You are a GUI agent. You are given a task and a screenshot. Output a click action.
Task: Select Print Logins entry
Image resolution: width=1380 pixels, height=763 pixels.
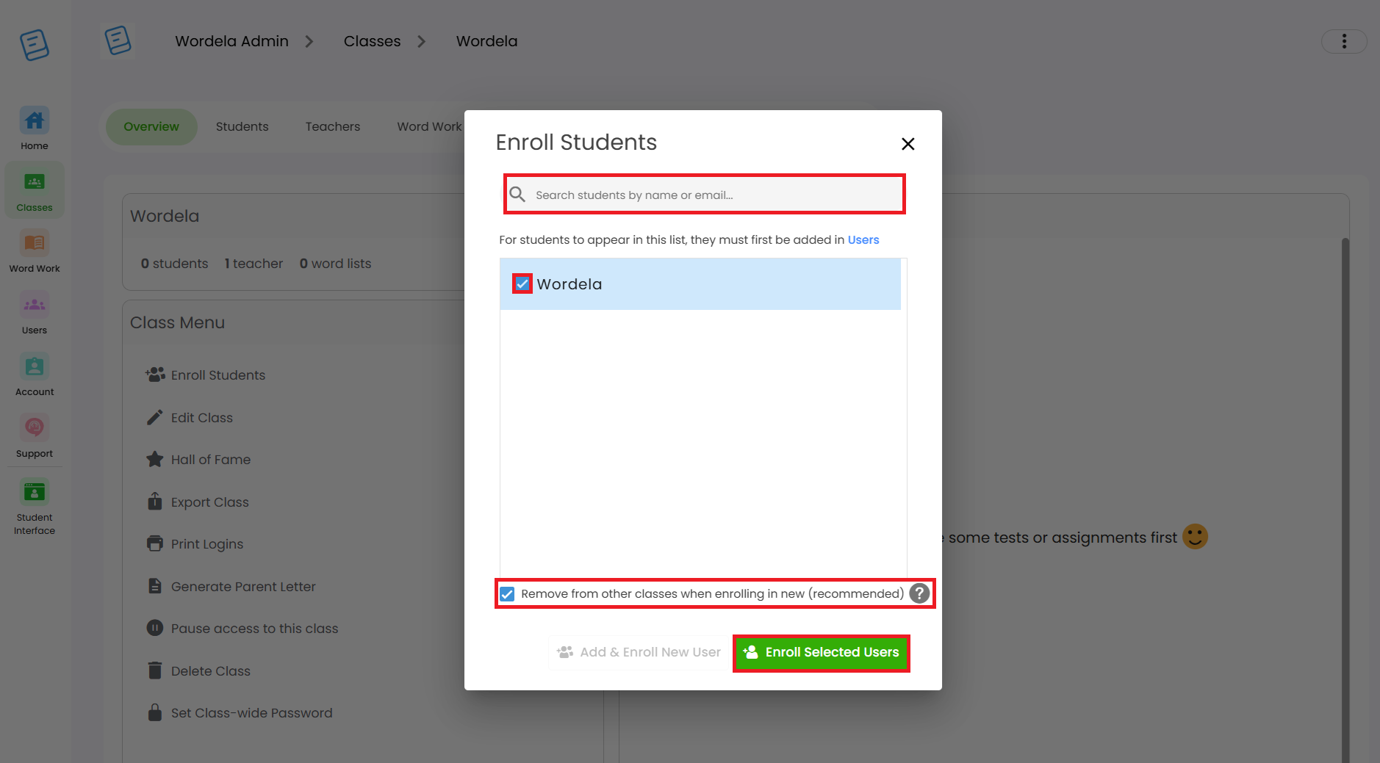tap(195, 544)
